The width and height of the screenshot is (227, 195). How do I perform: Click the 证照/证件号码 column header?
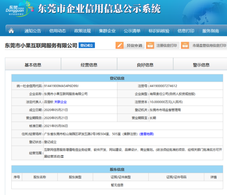tap(176, 177)
